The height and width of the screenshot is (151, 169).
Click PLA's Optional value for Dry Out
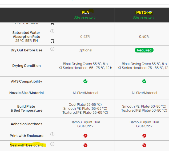pos(85,50)
